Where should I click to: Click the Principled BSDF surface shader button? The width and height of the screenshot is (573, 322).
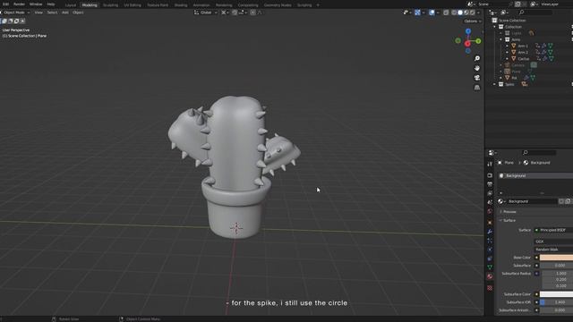(553, 230)
